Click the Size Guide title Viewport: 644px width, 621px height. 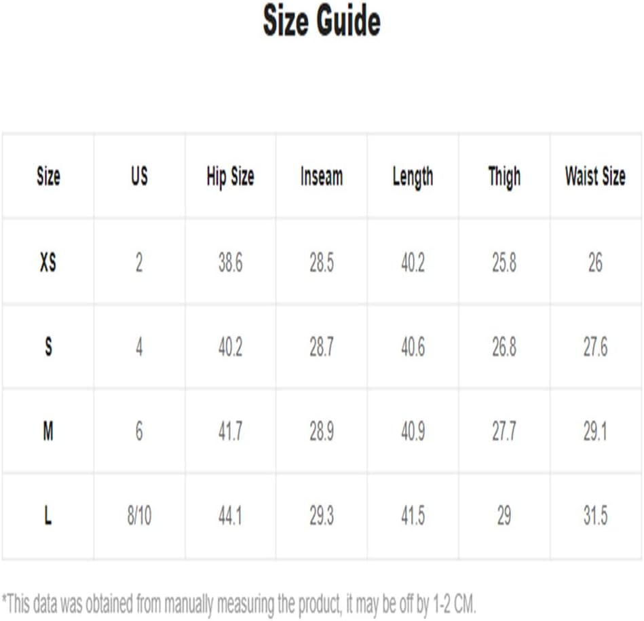pos(322,20)
